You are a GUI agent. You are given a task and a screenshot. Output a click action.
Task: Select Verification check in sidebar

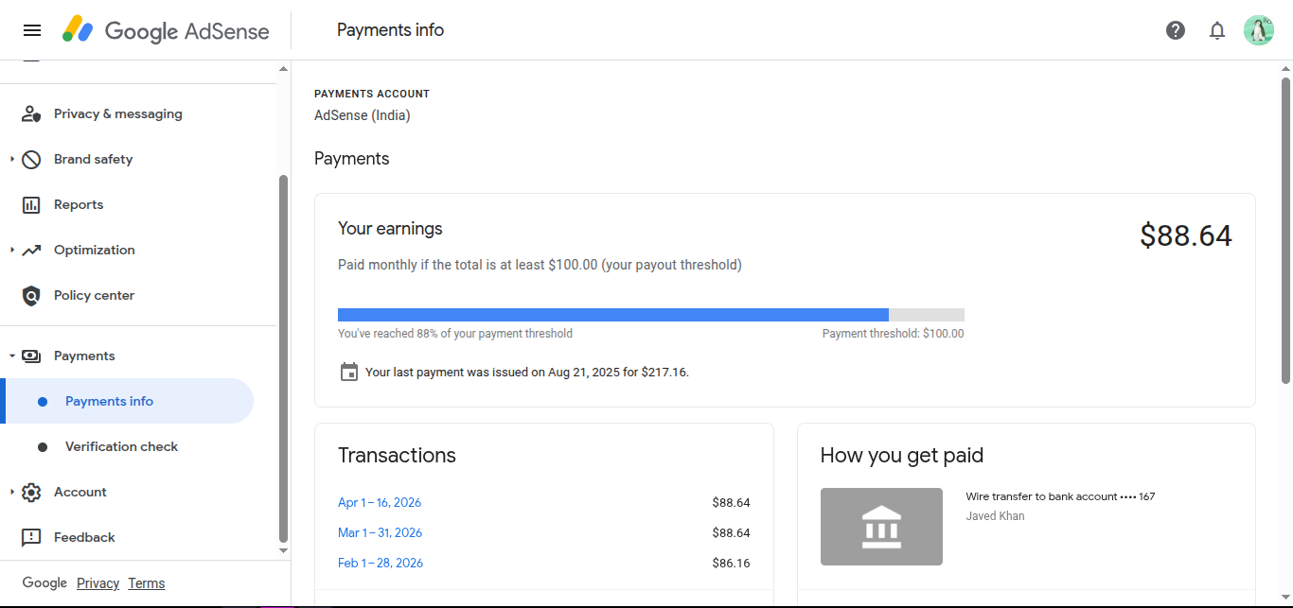pos(121,447)
